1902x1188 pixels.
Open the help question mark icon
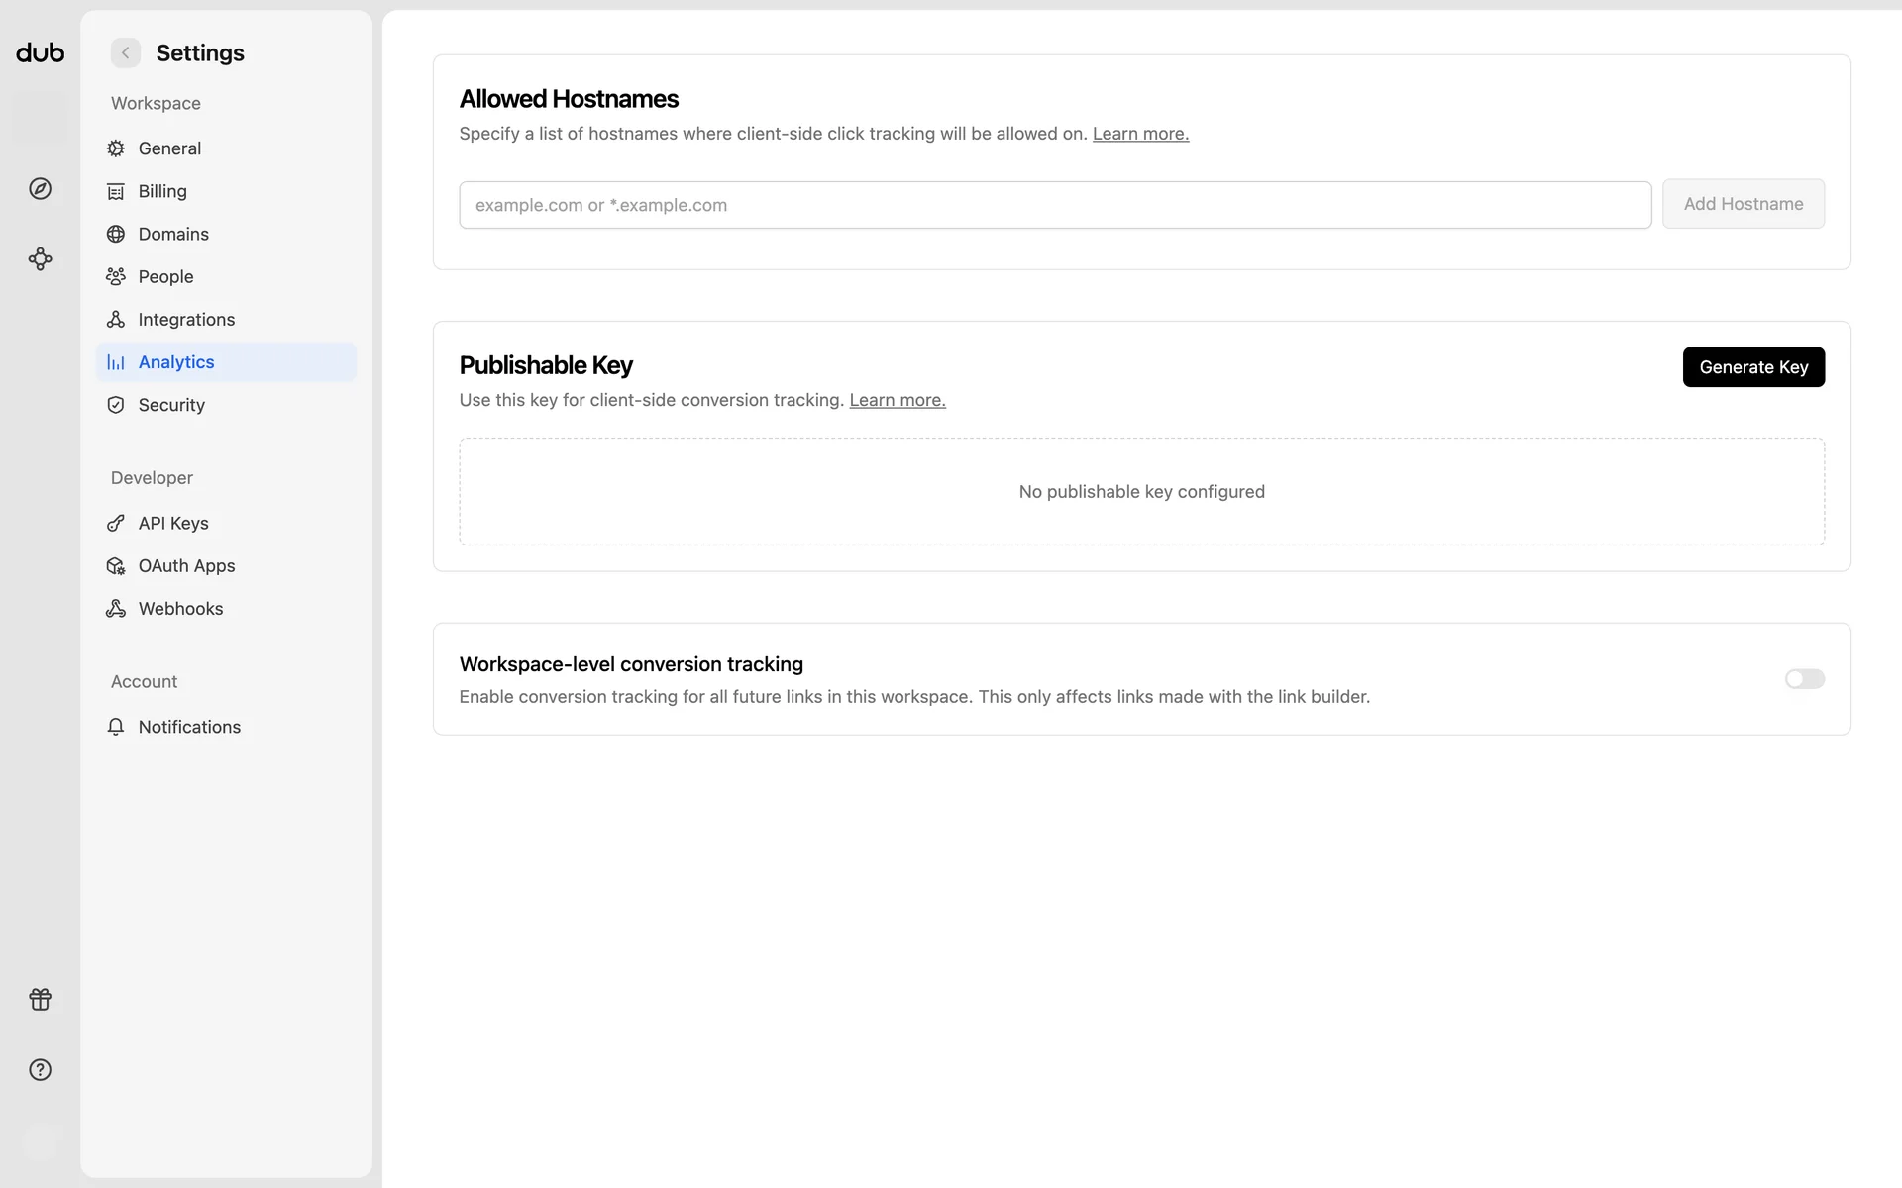click(40, 1070)
